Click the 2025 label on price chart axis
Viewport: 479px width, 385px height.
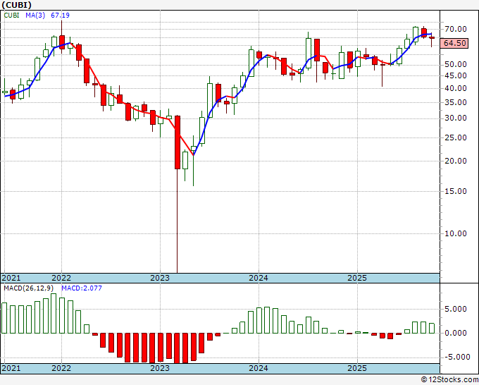coord(357,278)
